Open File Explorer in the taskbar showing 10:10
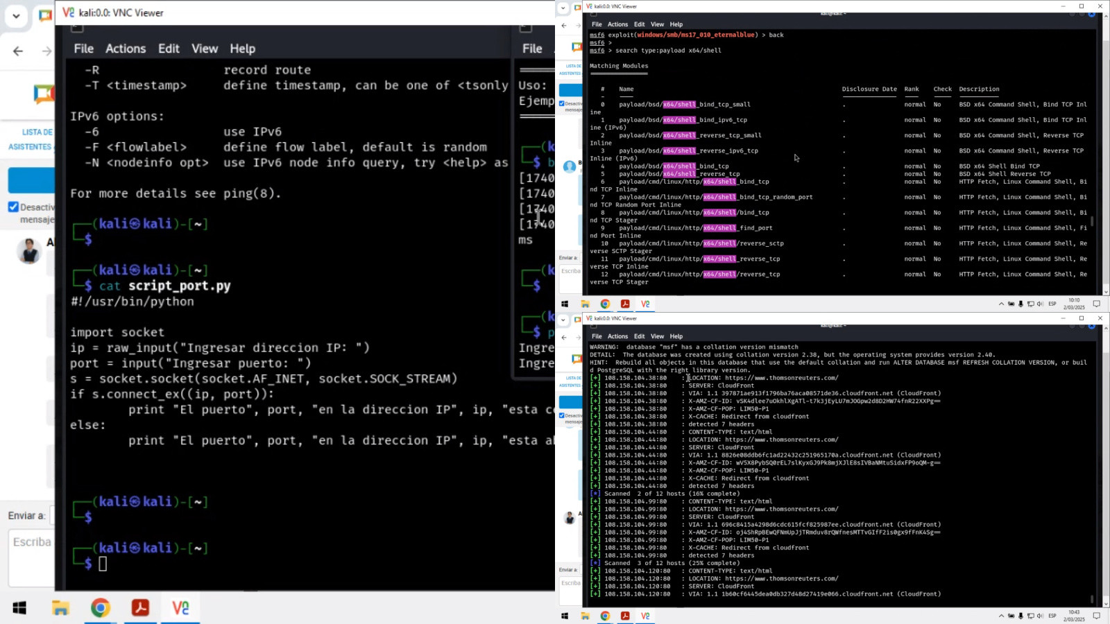The height and width of the screenshot is (624, 1110). point(585,304)
